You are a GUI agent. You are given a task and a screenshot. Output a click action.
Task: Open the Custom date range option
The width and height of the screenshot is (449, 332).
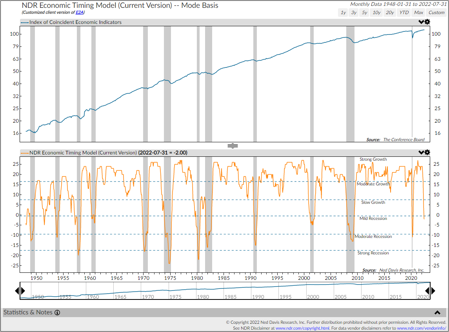(436, 13)
